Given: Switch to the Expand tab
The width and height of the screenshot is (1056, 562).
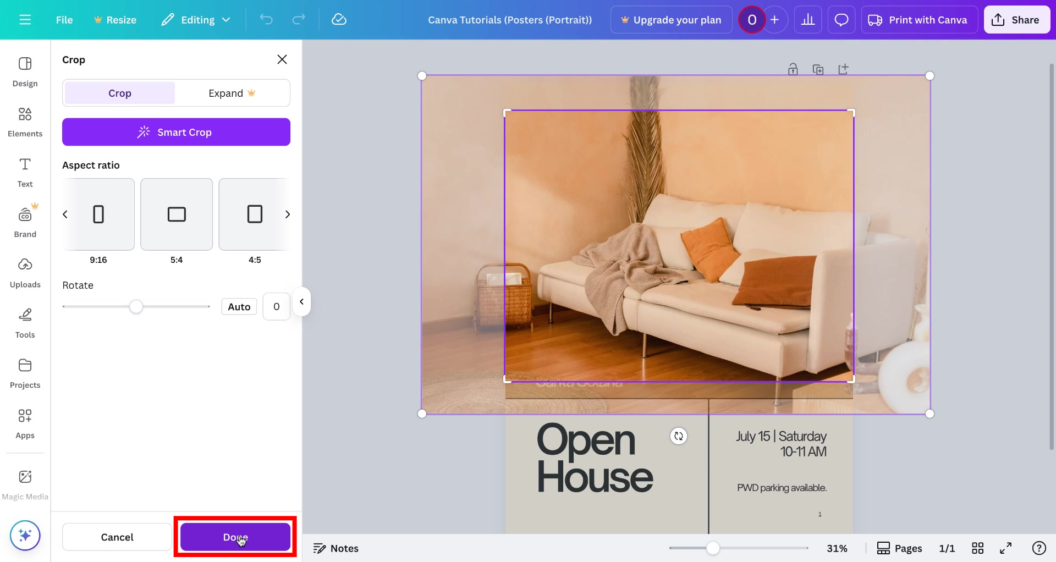Looking at the screenshot, I should [231, 92].
